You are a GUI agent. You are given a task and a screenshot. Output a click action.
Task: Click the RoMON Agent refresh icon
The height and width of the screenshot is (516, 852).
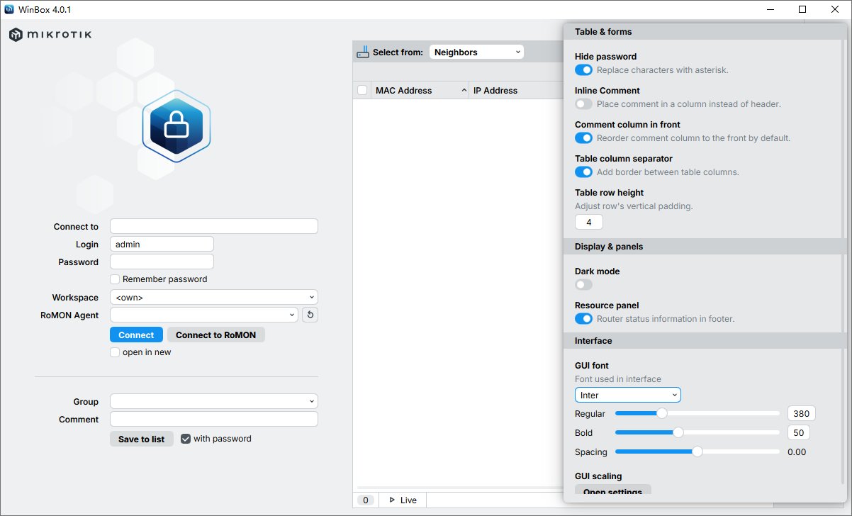coord(310,315)
